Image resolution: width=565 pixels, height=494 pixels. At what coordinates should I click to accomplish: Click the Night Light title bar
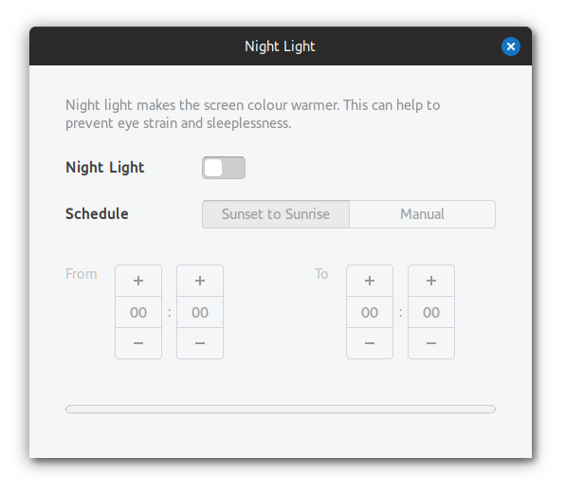click(281, 46)
